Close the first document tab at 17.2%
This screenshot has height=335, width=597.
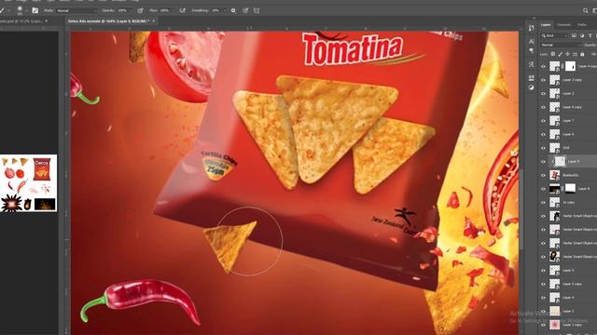pos(47,20)
